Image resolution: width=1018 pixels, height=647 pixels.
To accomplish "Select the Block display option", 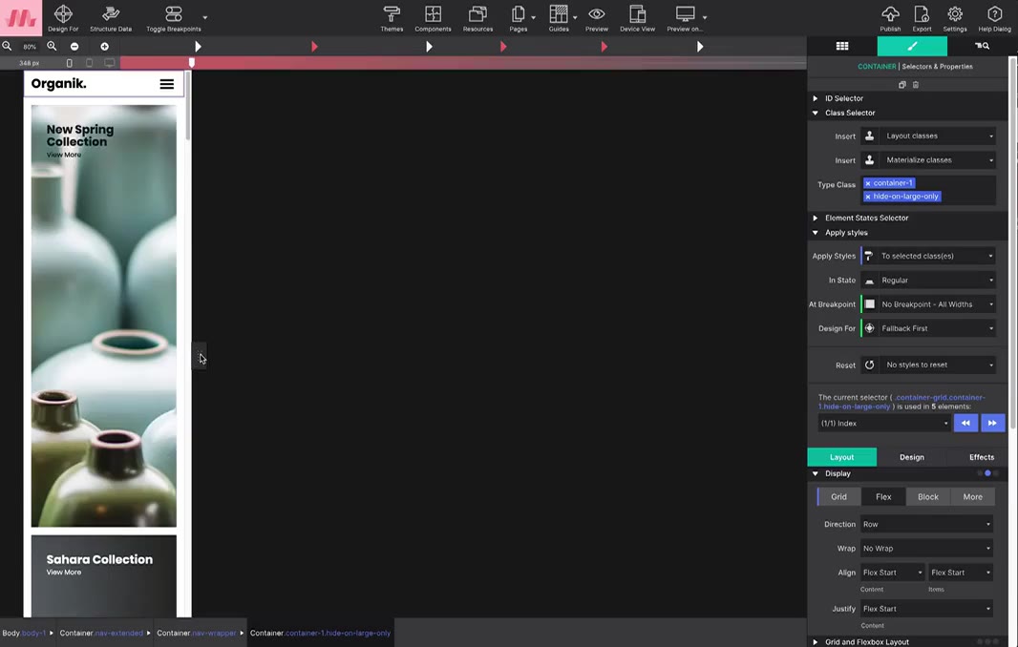I will coord(928,497).
